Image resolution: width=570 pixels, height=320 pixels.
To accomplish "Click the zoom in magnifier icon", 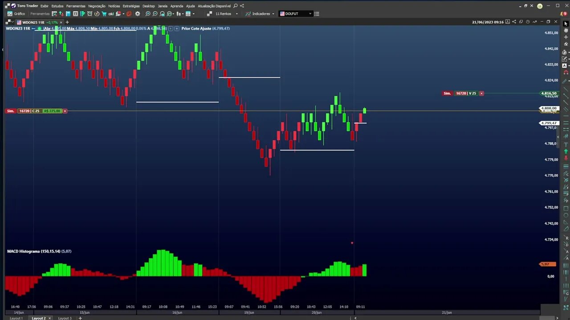I will [148, 14].
